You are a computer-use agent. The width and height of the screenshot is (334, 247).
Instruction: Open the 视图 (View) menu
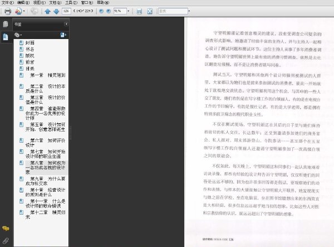(x=40, y=3)
